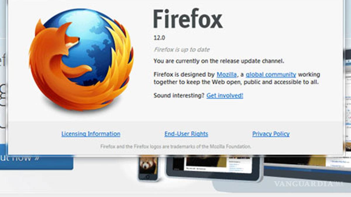View End-User Rights

point(186,134)
